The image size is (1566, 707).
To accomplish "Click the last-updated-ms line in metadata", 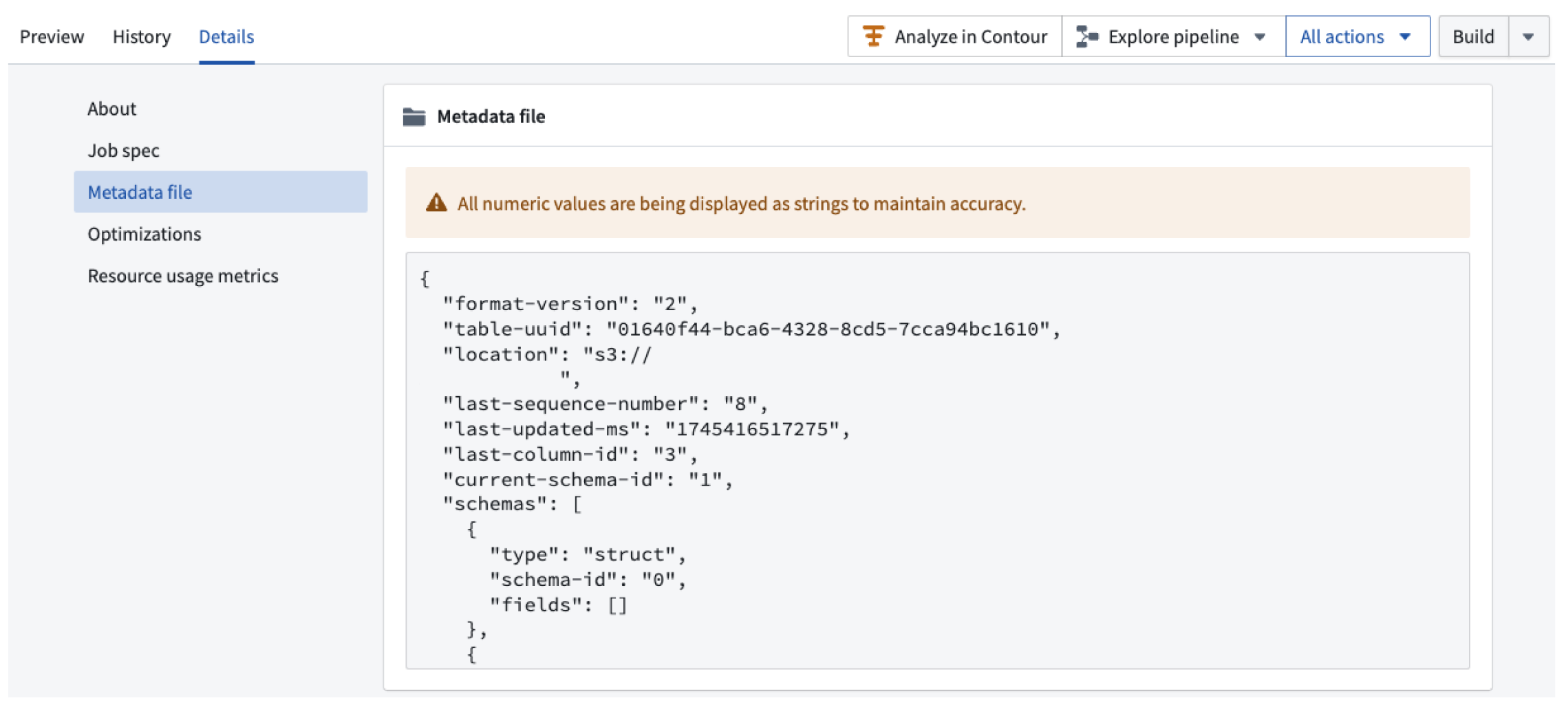I will tap(645, 429).
